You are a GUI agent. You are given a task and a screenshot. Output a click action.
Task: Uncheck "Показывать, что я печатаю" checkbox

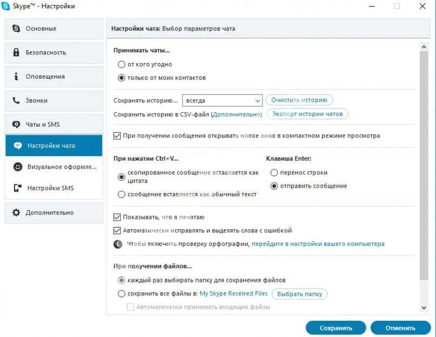coord(117,217)
